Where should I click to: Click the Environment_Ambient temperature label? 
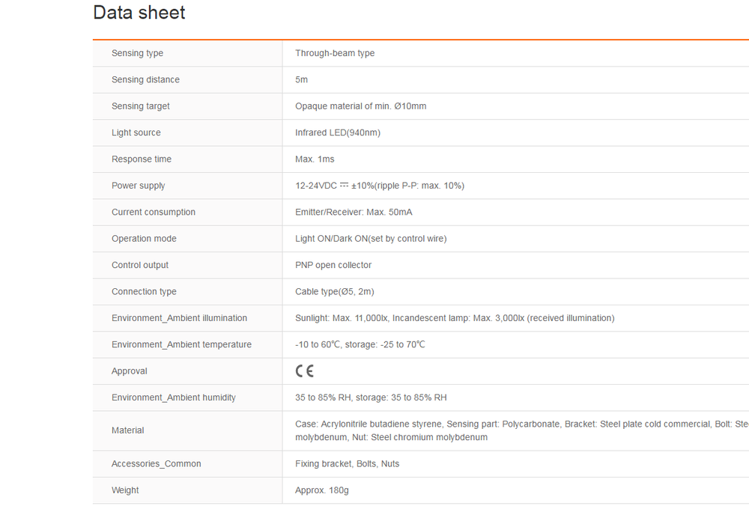[181, 345]
